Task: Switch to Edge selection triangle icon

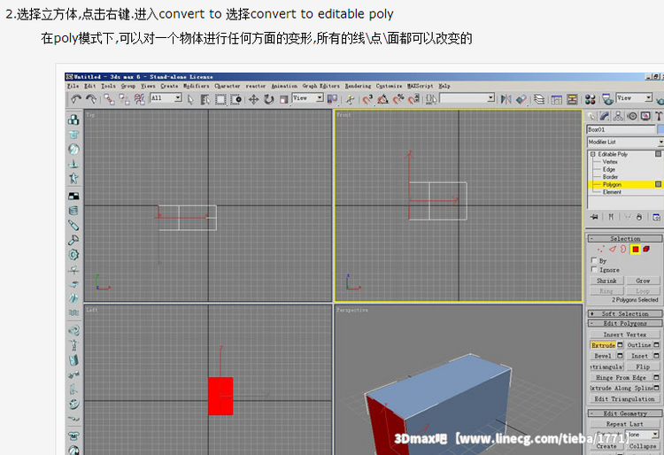Action: (613, 250)
